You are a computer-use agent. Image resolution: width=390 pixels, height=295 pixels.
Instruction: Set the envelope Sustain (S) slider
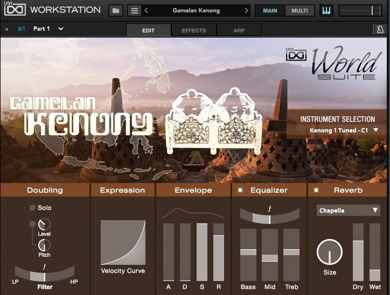coord(202,252)
